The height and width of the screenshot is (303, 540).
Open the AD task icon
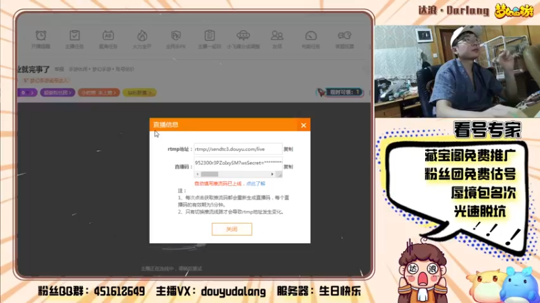108,39
